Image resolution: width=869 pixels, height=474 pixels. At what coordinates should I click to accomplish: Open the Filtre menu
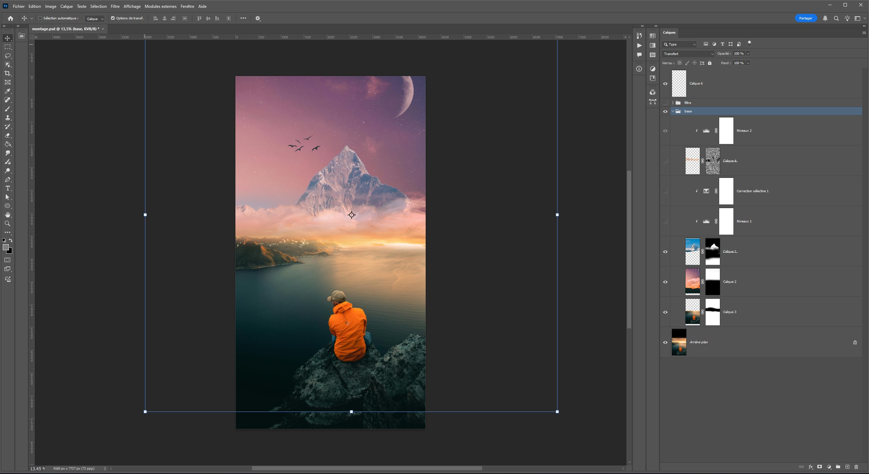115,6
